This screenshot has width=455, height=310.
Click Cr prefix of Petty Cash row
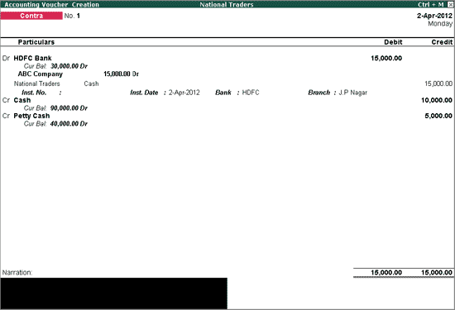pyautogui.click(x=6, y=116)
